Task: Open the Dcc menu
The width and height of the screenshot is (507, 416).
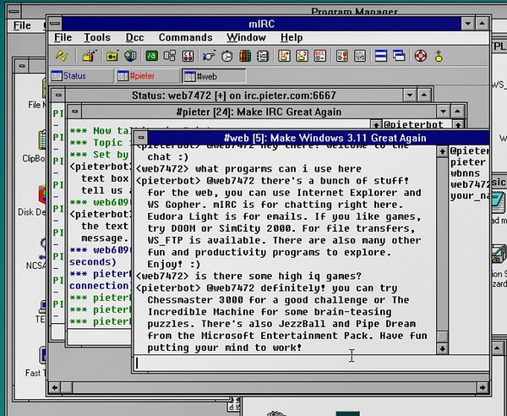Action: (134, 37)
